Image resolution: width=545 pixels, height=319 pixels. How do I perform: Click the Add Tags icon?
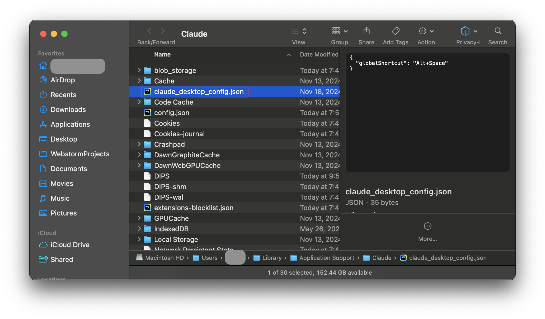395,31
